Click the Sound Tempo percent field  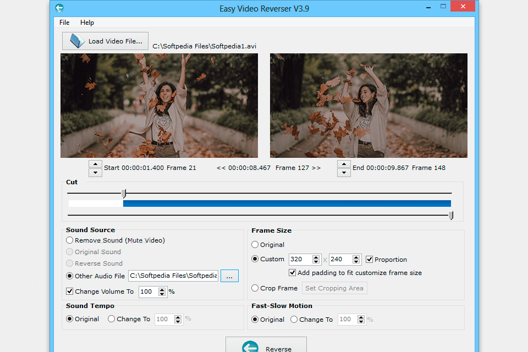click(x=164, y=319)
